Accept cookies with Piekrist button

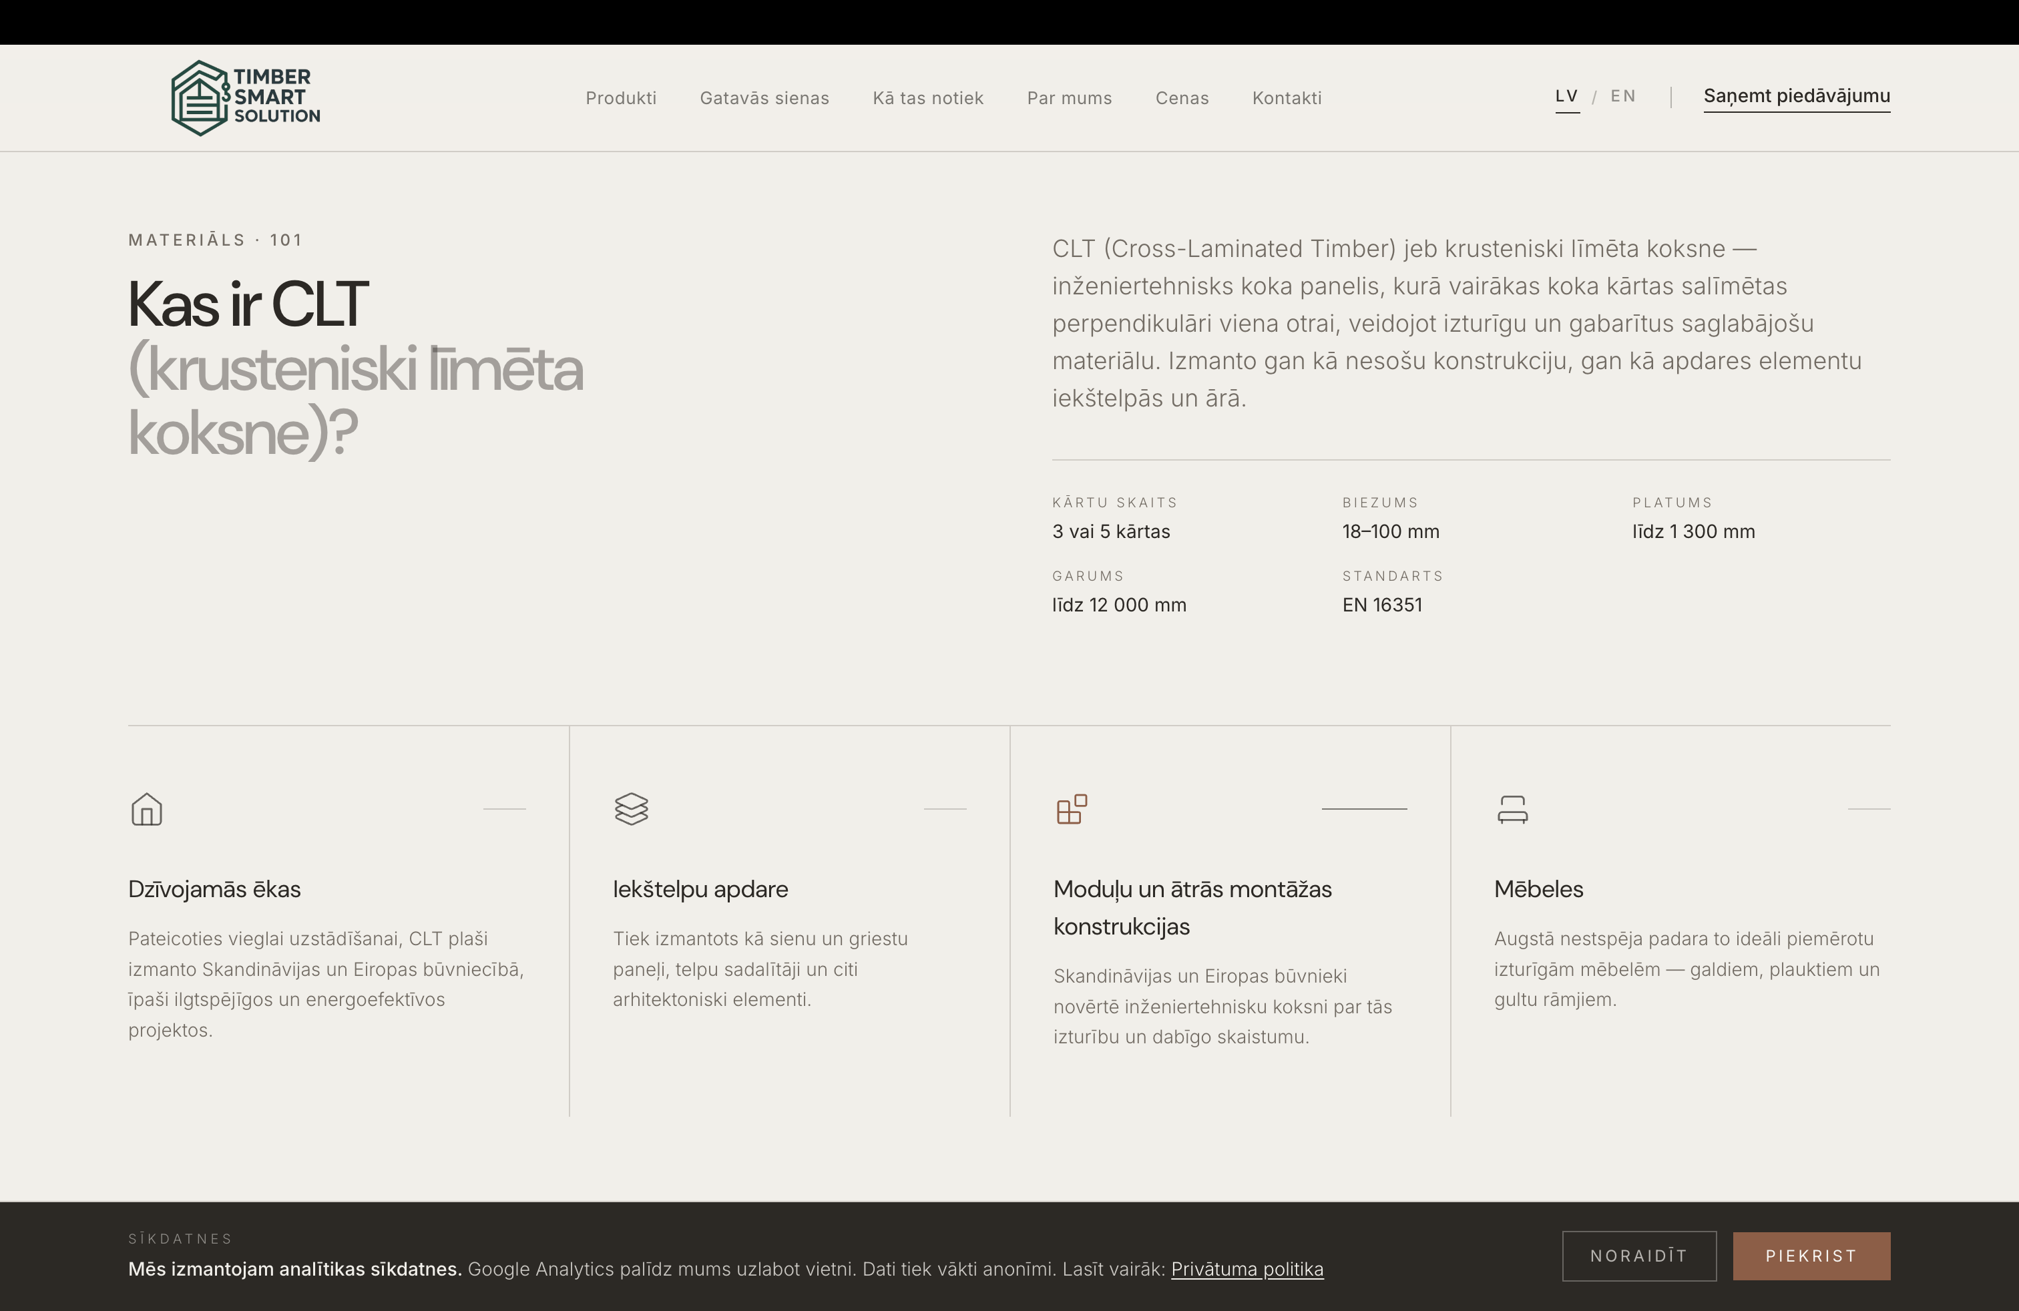pyautogui.click(x=1811, y=1256)
